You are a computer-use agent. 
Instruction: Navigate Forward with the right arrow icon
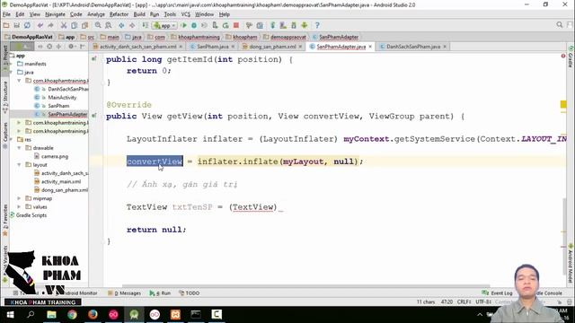(x=132, y=25)
